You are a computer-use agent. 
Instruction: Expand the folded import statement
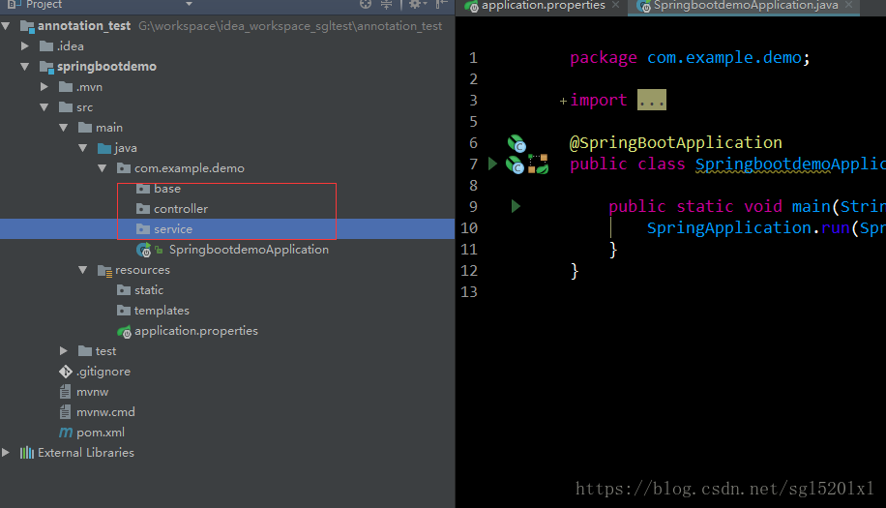(x=563, y=102)
